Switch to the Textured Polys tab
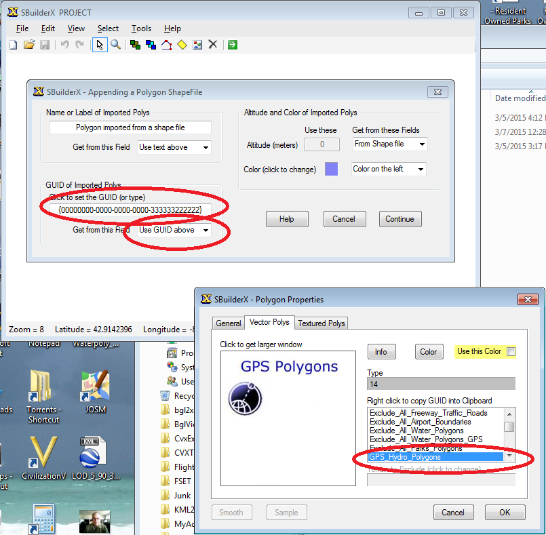This screenshot has height=535, width=546. click(321, 323)
